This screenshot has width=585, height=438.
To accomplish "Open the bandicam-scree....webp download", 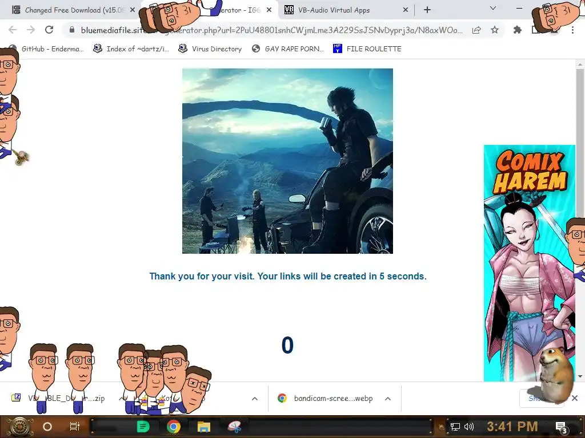I will click(x=325, y=399).
